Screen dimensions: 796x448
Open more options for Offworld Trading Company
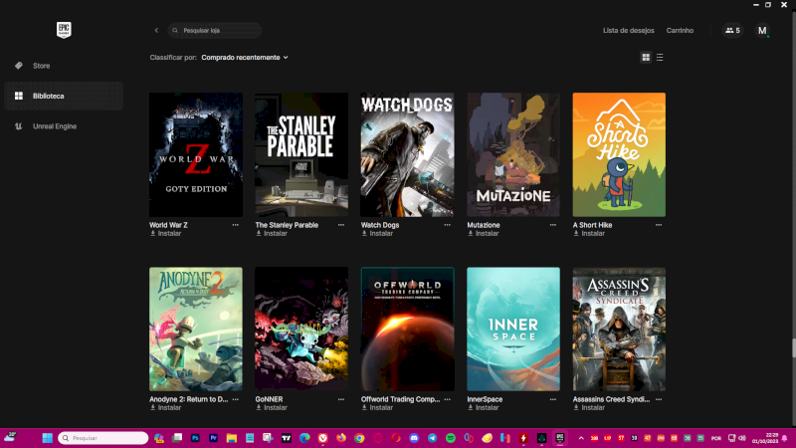click(x=447, y=400)
